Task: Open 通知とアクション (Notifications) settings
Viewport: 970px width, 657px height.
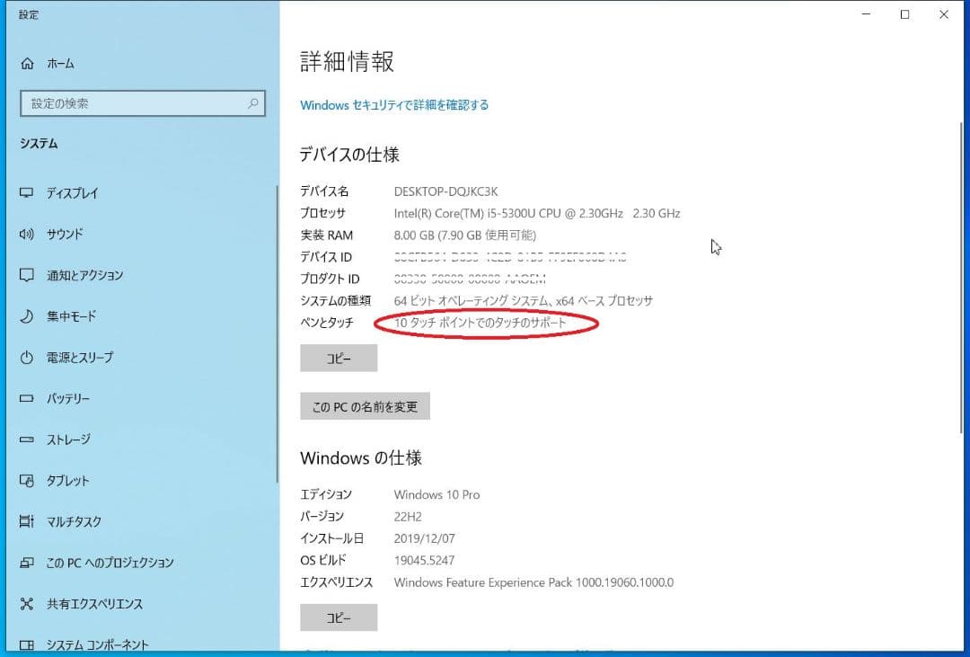Action: click(x=81, y=275)
